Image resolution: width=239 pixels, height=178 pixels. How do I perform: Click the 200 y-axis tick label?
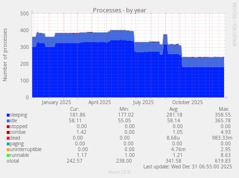tap(25, 64)
